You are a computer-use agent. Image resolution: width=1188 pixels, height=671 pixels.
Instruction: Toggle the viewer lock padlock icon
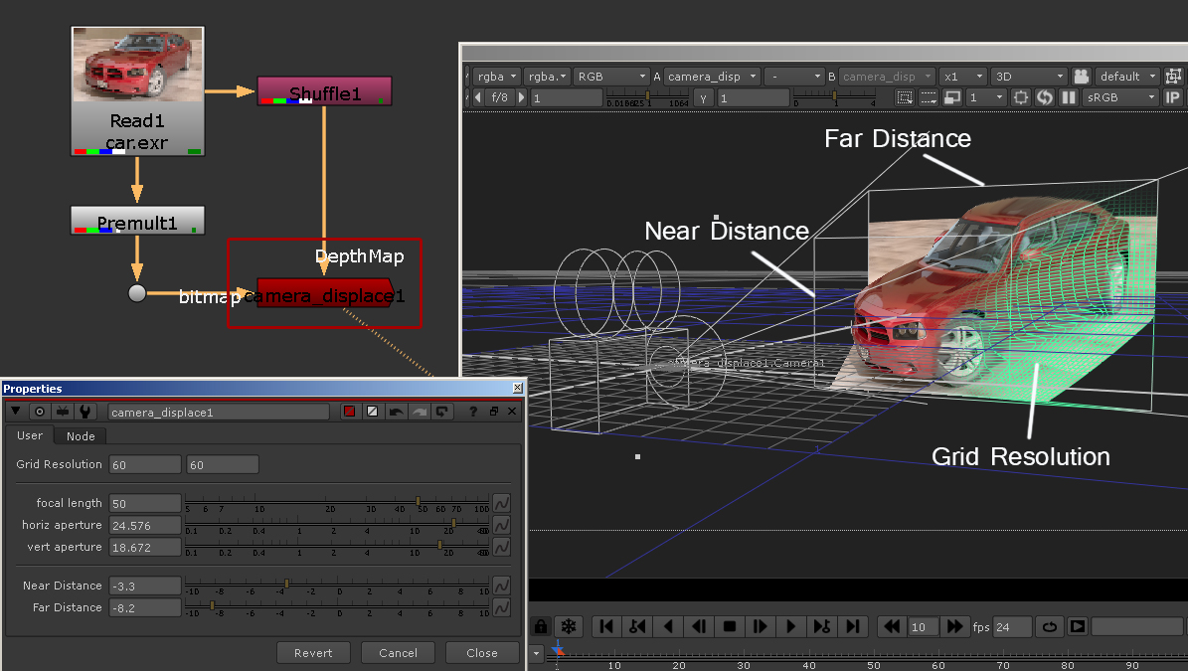541,627
